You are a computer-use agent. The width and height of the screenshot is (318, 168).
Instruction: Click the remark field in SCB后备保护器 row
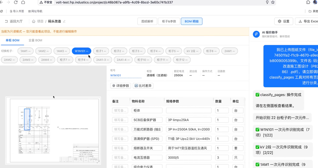[120, 120]
